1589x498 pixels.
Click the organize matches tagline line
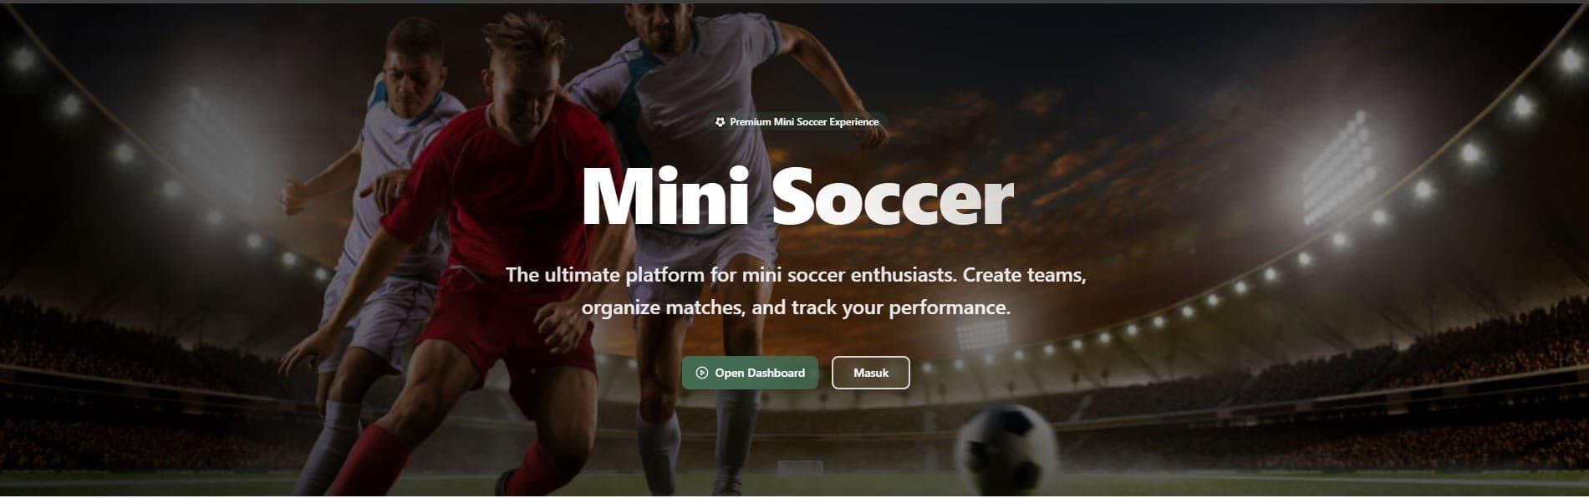point(796,307)
